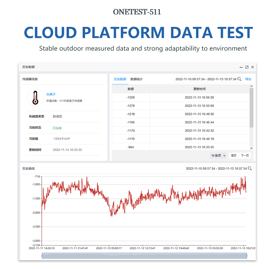The height and width of the screenshot is (269, 269).
Task: Select the 历史数据 tab
Action: point(120,79)
